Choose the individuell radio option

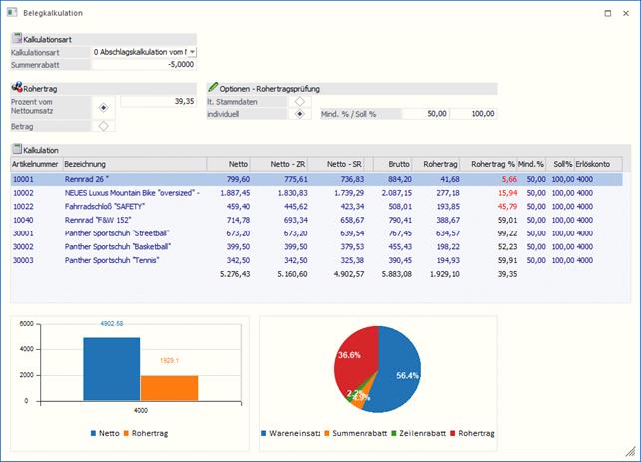pyautogui.click(x=300, y=114)
